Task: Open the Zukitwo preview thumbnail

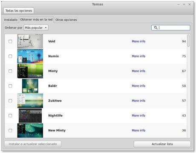Action: pyautogui.click(x=30, y=101)
